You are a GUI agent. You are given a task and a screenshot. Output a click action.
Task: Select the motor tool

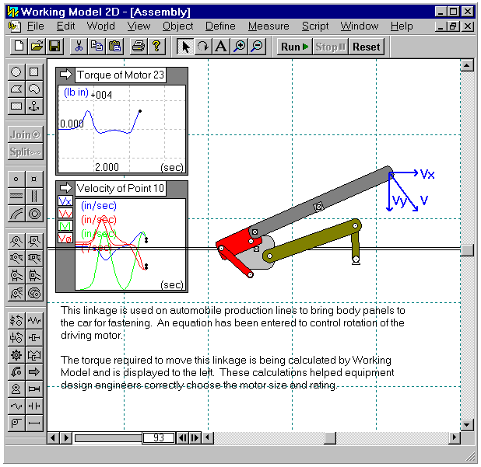[16, 389]
